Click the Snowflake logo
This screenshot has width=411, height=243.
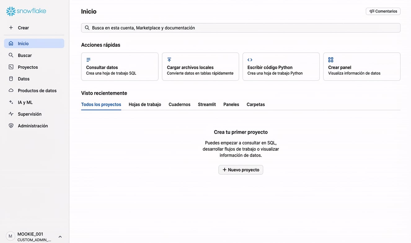point(26,11)
